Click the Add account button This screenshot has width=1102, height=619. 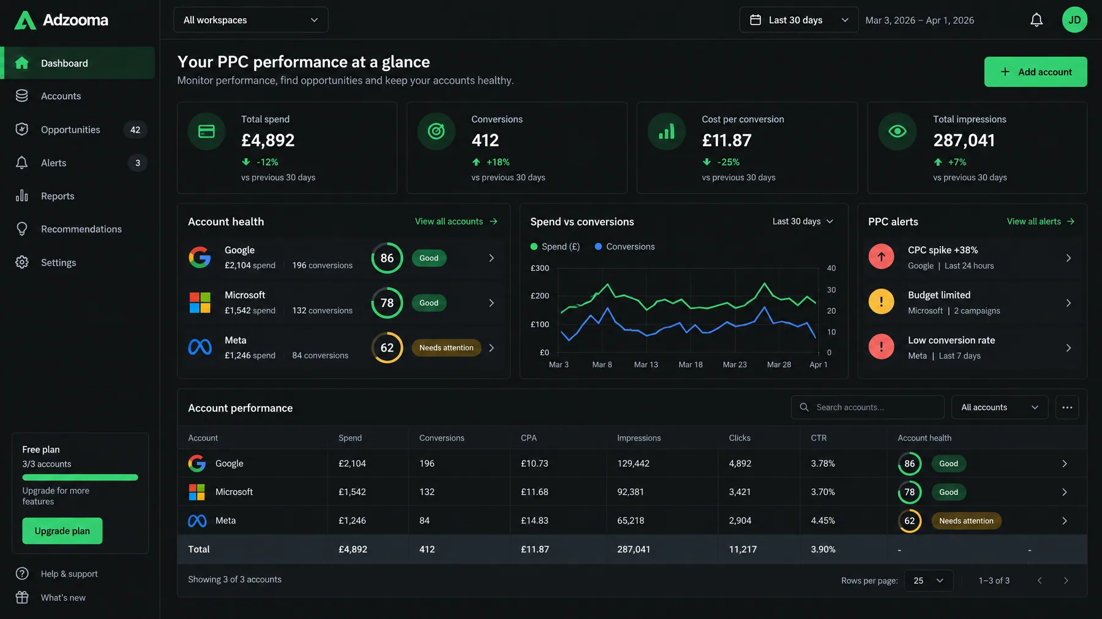coord(1035,72)
